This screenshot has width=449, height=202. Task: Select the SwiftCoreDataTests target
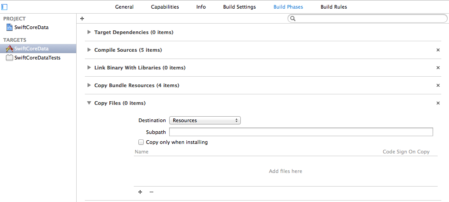tap(37, 58)
